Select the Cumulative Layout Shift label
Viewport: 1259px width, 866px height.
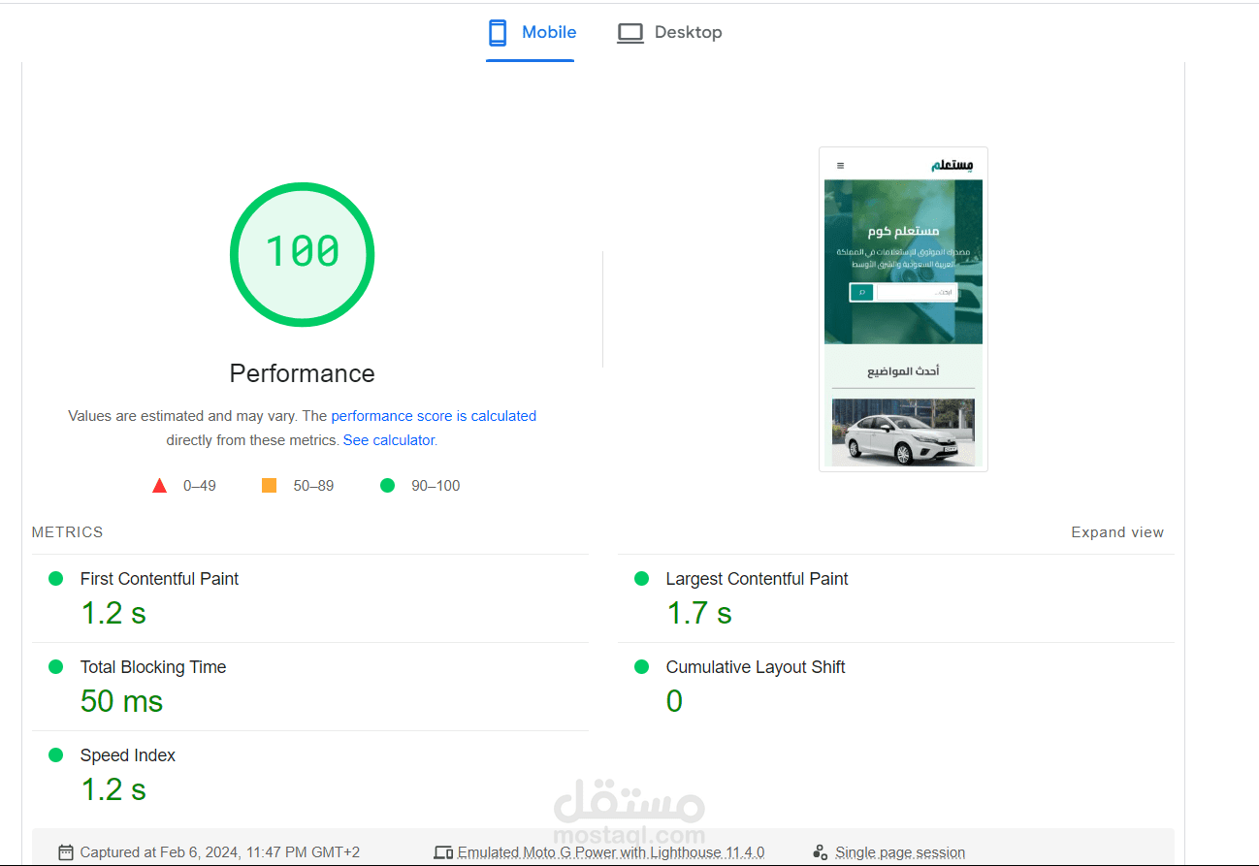coord(756,667)
